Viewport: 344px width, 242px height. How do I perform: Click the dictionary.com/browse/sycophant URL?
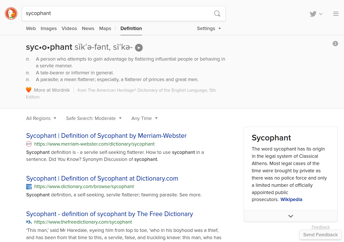(x=84, y=187)
